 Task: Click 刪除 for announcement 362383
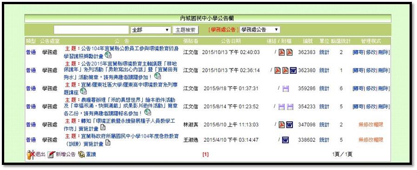click(384, 52)
